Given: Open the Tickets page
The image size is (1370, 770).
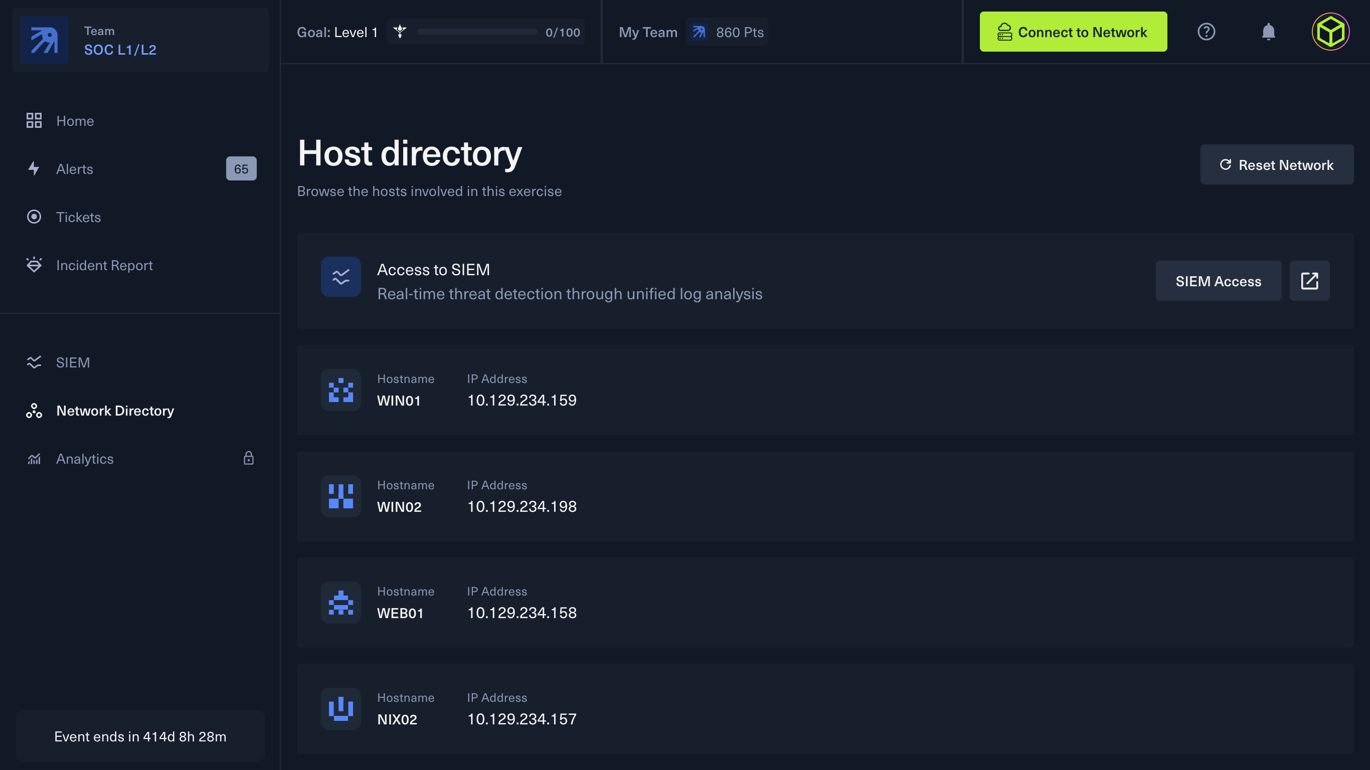Looking at the screenshot, I should [x=78, y=217].
